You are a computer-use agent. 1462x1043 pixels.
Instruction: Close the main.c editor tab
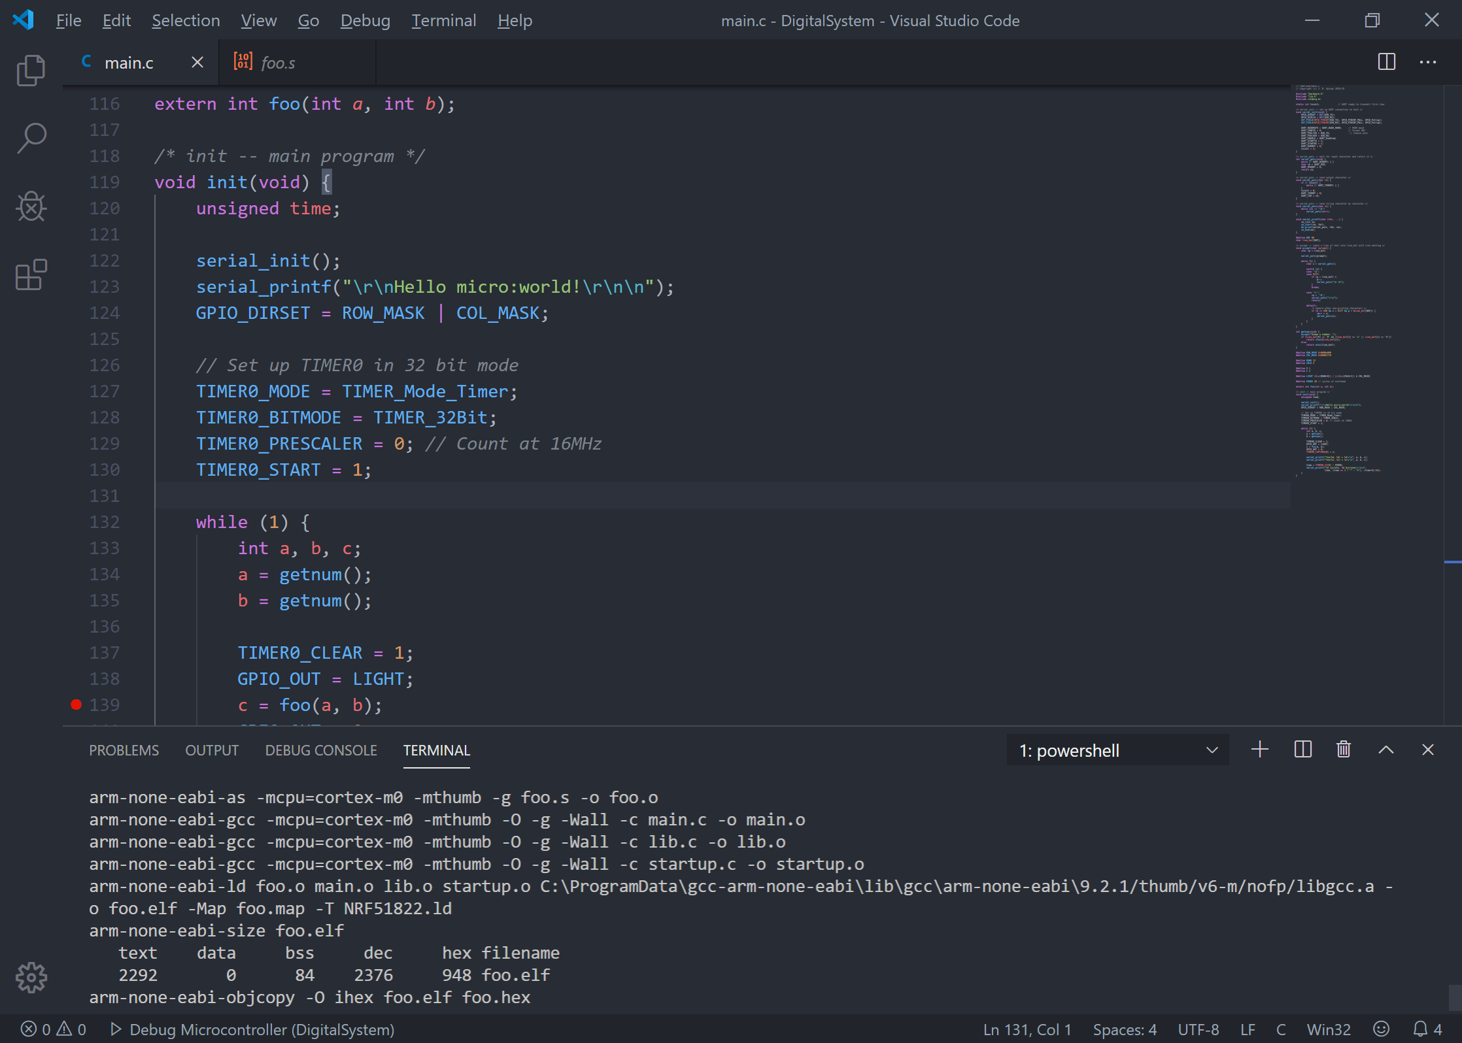197,62
